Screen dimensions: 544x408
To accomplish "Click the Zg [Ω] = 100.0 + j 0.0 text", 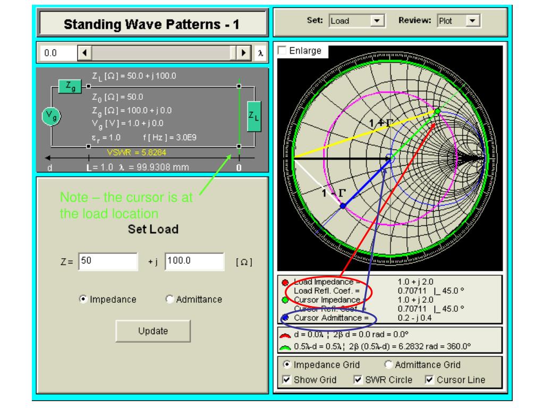I will point(132,111).
